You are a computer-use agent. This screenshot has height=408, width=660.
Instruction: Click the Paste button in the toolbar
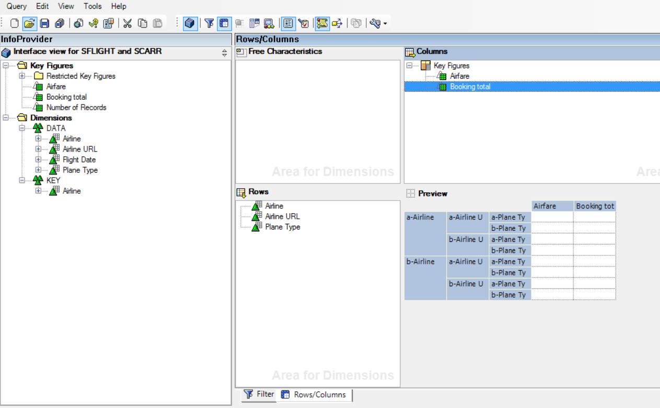tap(157, 23)
